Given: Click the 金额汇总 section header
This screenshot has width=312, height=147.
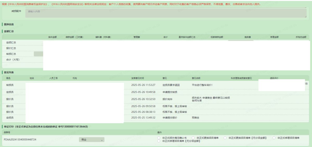Looking at the screenshot, I should point(9,31).
